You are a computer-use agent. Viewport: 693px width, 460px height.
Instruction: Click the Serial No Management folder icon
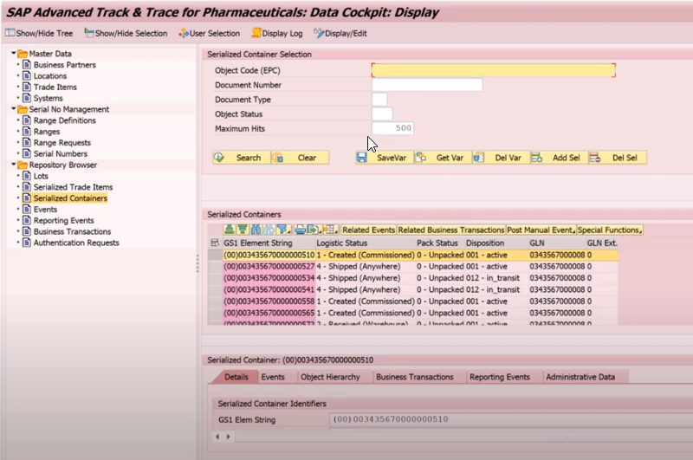point(23,109)
